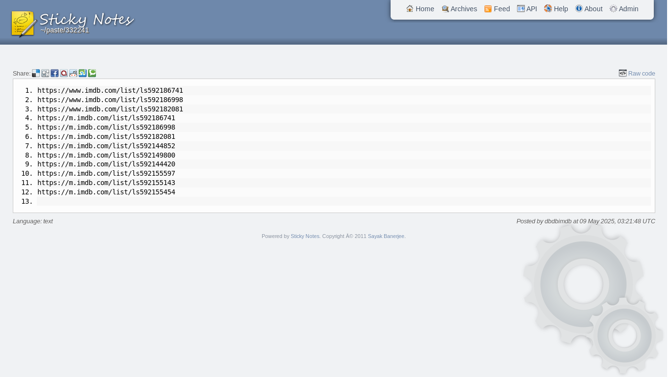Click the URL ending ls592149800
672x377 pixels.
tap(106, 155)
